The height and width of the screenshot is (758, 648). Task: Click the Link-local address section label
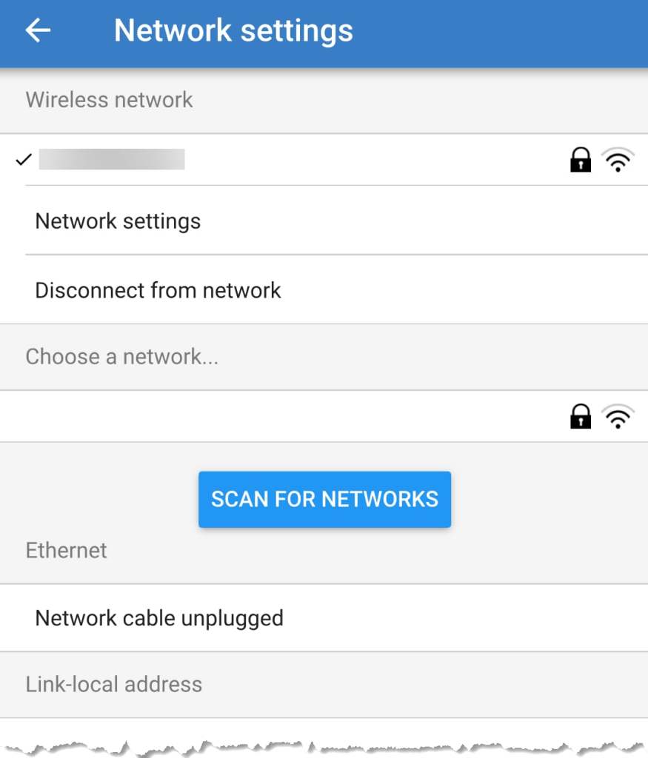113,684
